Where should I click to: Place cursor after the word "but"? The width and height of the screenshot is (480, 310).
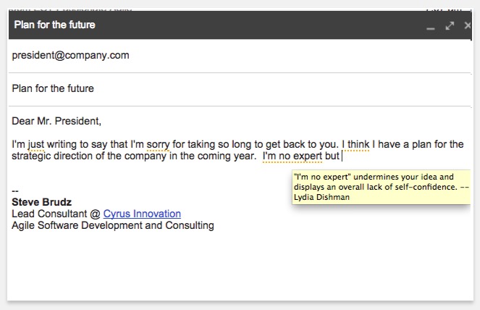pyautogui.click(x=340, y=156)
